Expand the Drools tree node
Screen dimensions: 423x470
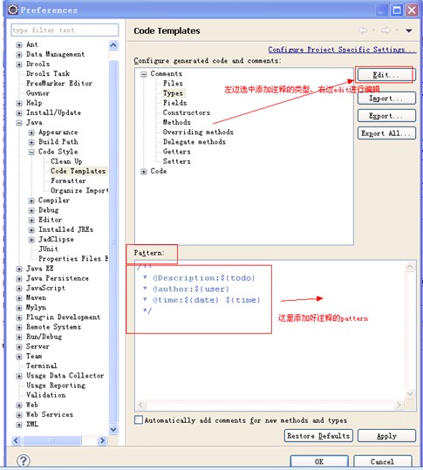19,65
